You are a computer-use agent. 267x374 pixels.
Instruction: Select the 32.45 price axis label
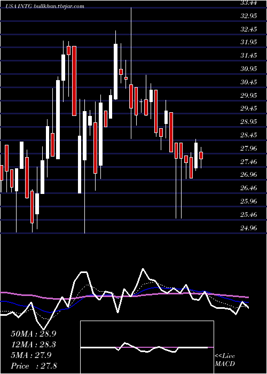pos(249,29)
